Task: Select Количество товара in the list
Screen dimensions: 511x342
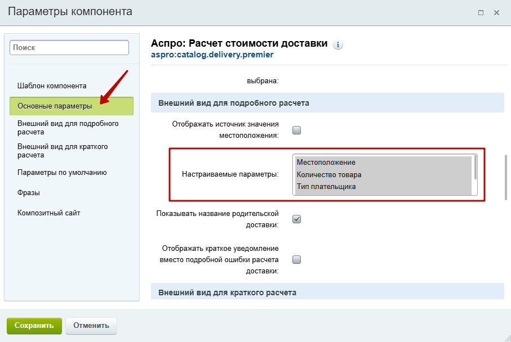Action: click(x=384, y=175)
